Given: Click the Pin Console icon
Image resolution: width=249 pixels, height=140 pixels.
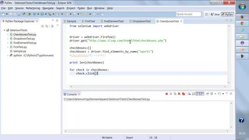Looking at the screenshot, I should (x=207, y=94).
